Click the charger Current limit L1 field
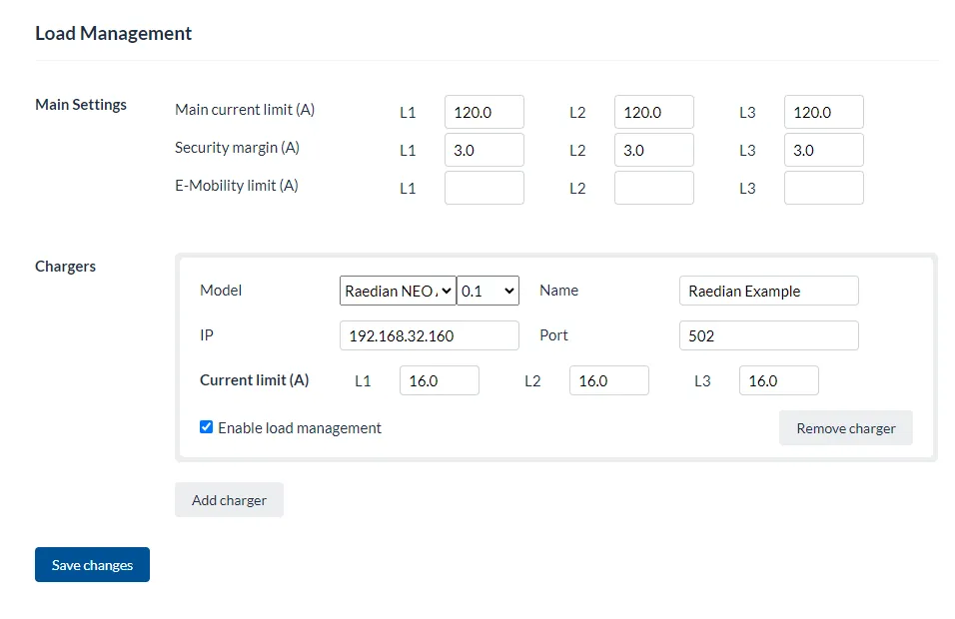955x619 pixels. click(440, 380)
